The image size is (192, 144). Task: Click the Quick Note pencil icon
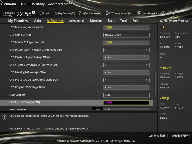[139, 13]
